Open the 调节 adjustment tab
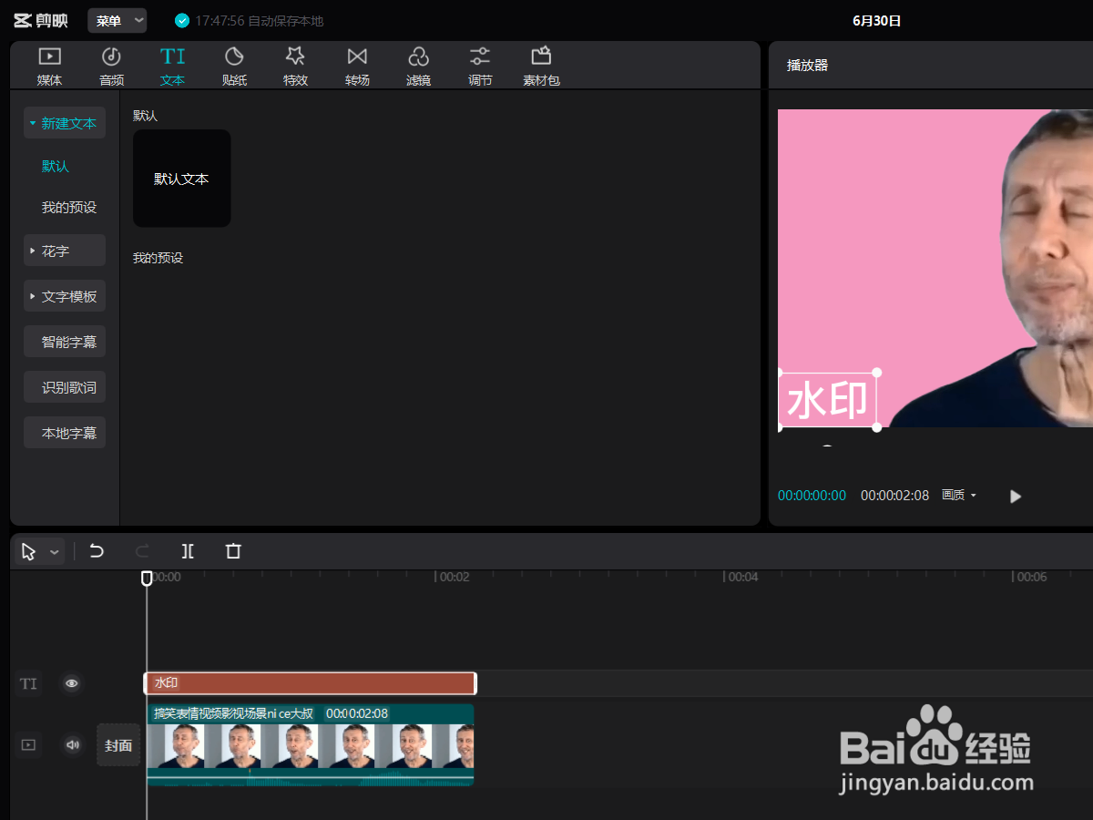The height and width of the screenshot is (820, 1093). pos(480,67)
